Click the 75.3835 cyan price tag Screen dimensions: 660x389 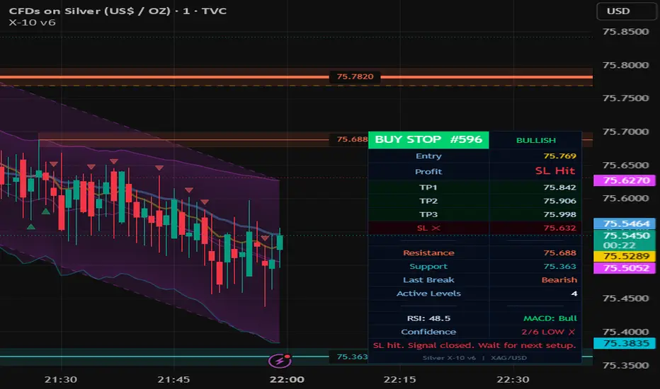click(x=625, y=344)
